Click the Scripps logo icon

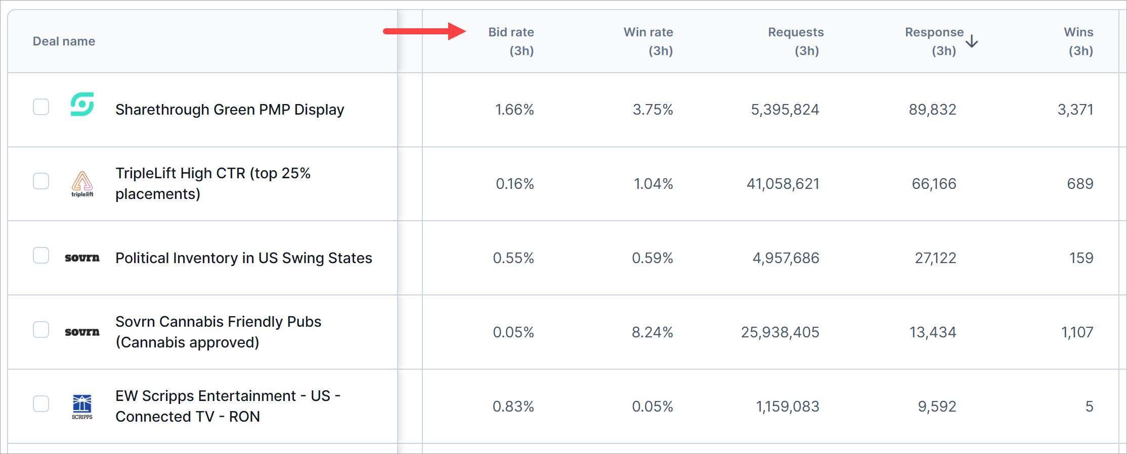click(82, 406)
